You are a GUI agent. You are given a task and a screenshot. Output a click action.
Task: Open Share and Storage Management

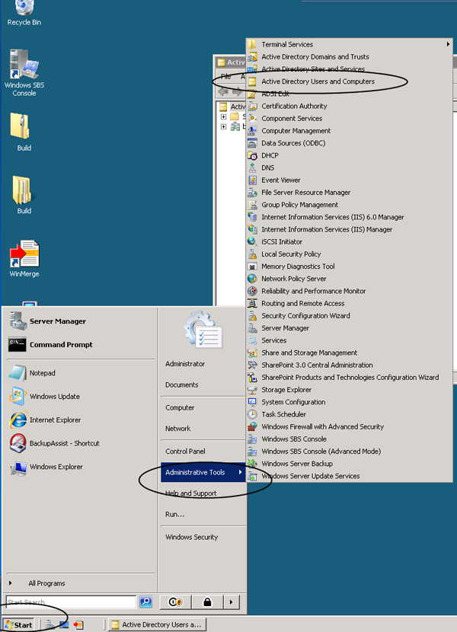click(350, 353)
